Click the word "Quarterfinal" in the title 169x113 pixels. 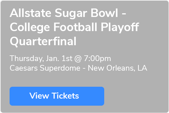[43, 42]
